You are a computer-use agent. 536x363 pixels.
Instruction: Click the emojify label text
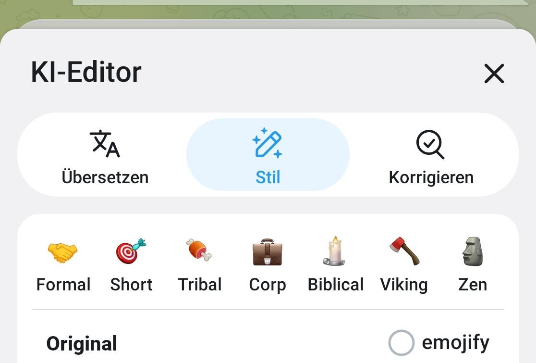(455, 343)
